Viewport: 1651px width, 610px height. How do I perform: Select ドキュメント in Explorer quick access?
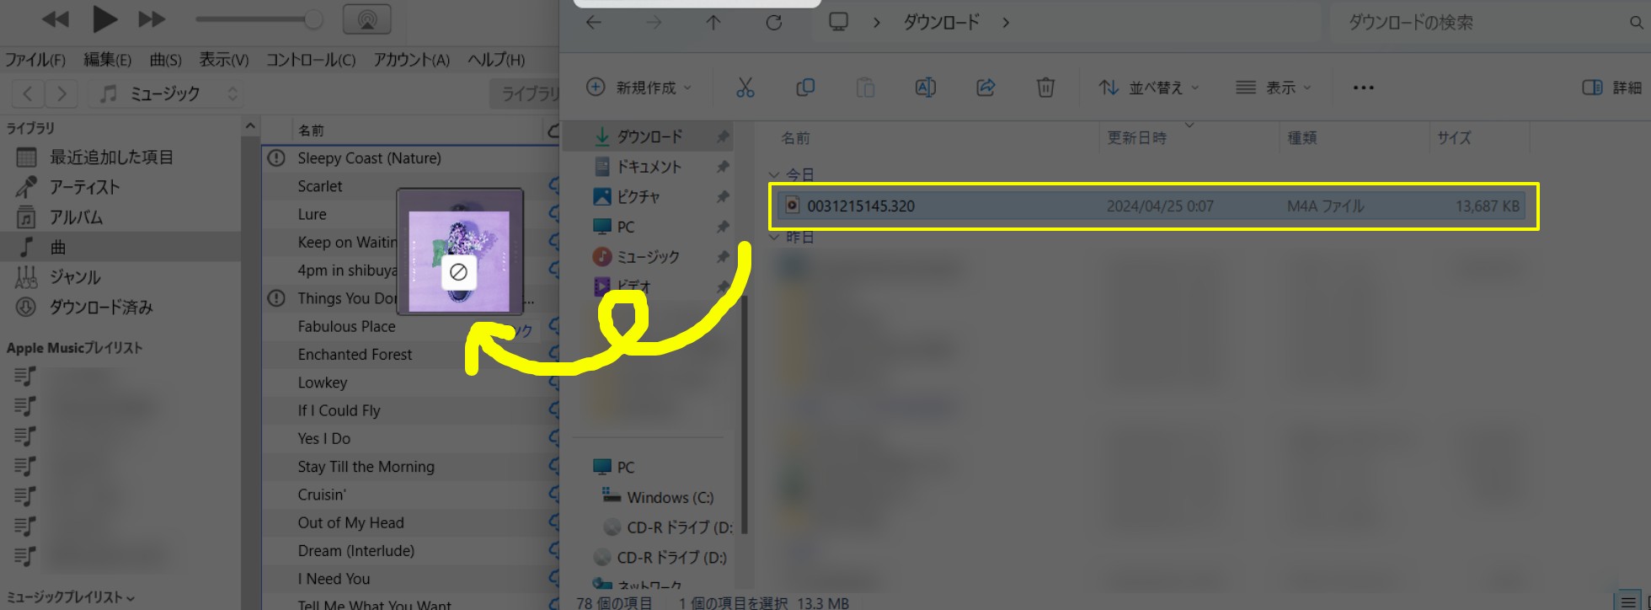coord(649,167)
